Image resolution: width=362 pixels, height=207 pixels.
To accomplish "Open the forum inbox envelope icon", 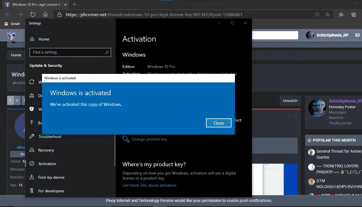I will click(x=357, y=35).
